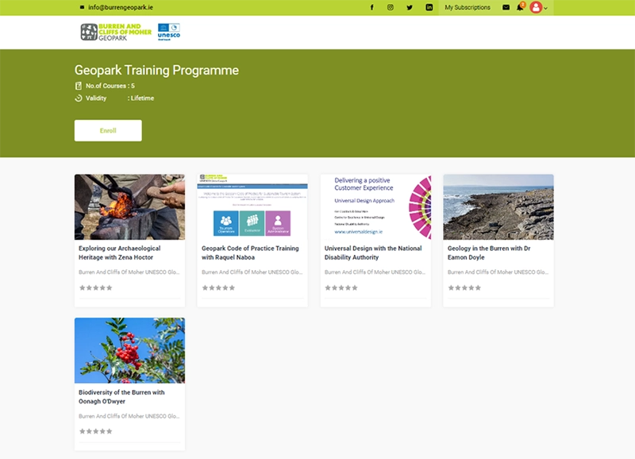Screen dimensions: 635x459
Task: Click the provider name under Archaeological Heritage course
Action: [x=129, y=272]
